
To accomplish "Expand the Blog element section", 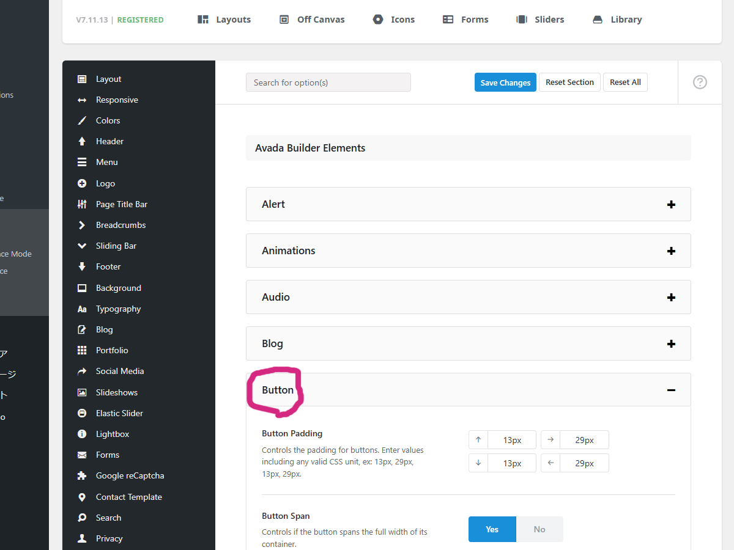I will click(469, 343).
